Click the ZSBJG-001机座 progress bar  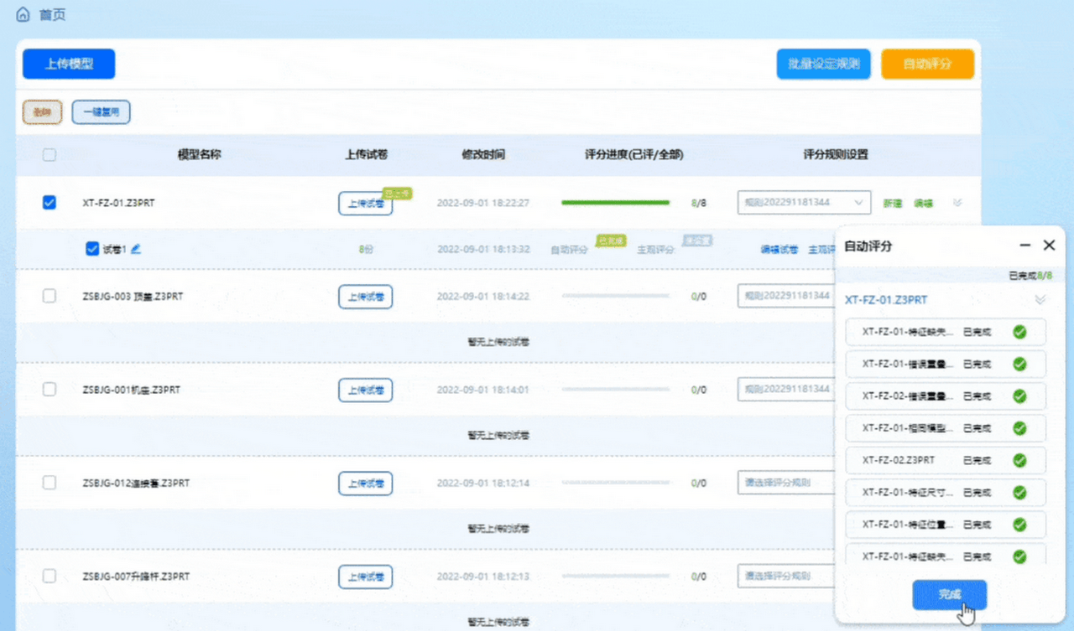click(615, 390)
